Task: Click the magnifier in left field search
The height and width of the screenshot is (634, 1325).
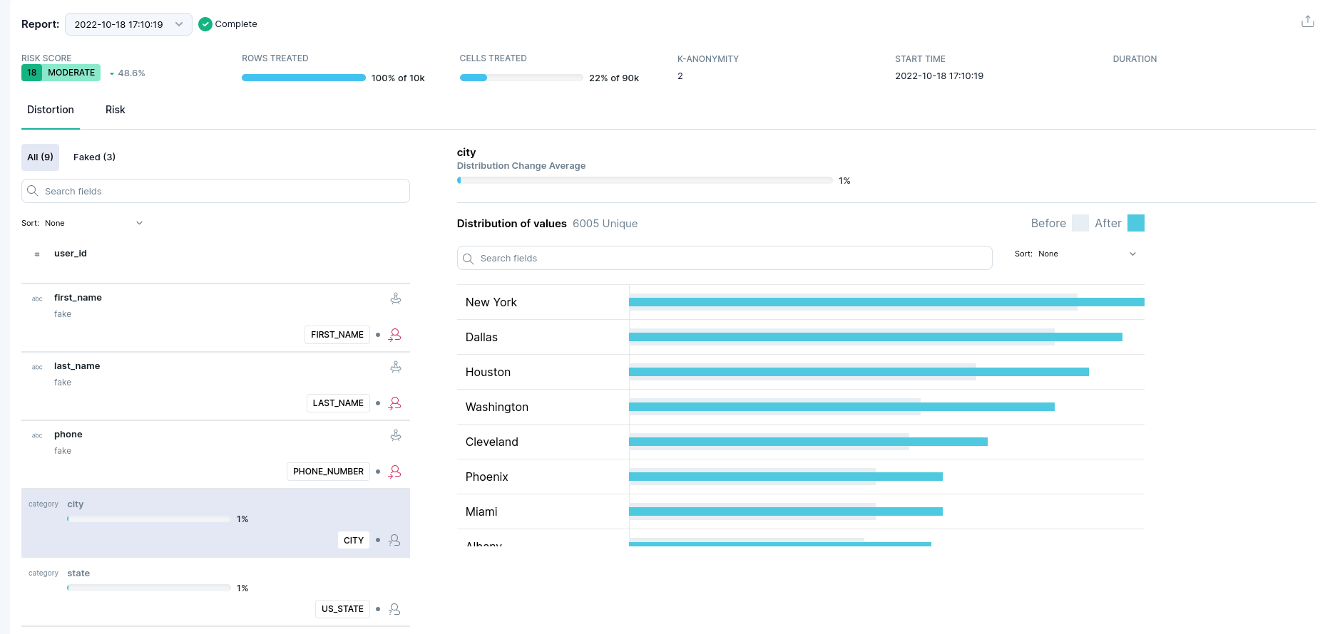Action: click(33, 191)
